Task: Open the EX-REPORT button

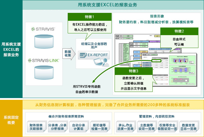Action: pos(94,55)
